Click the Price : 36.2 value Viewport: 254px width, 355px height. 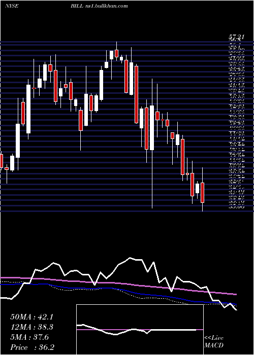tap(33, 347)
